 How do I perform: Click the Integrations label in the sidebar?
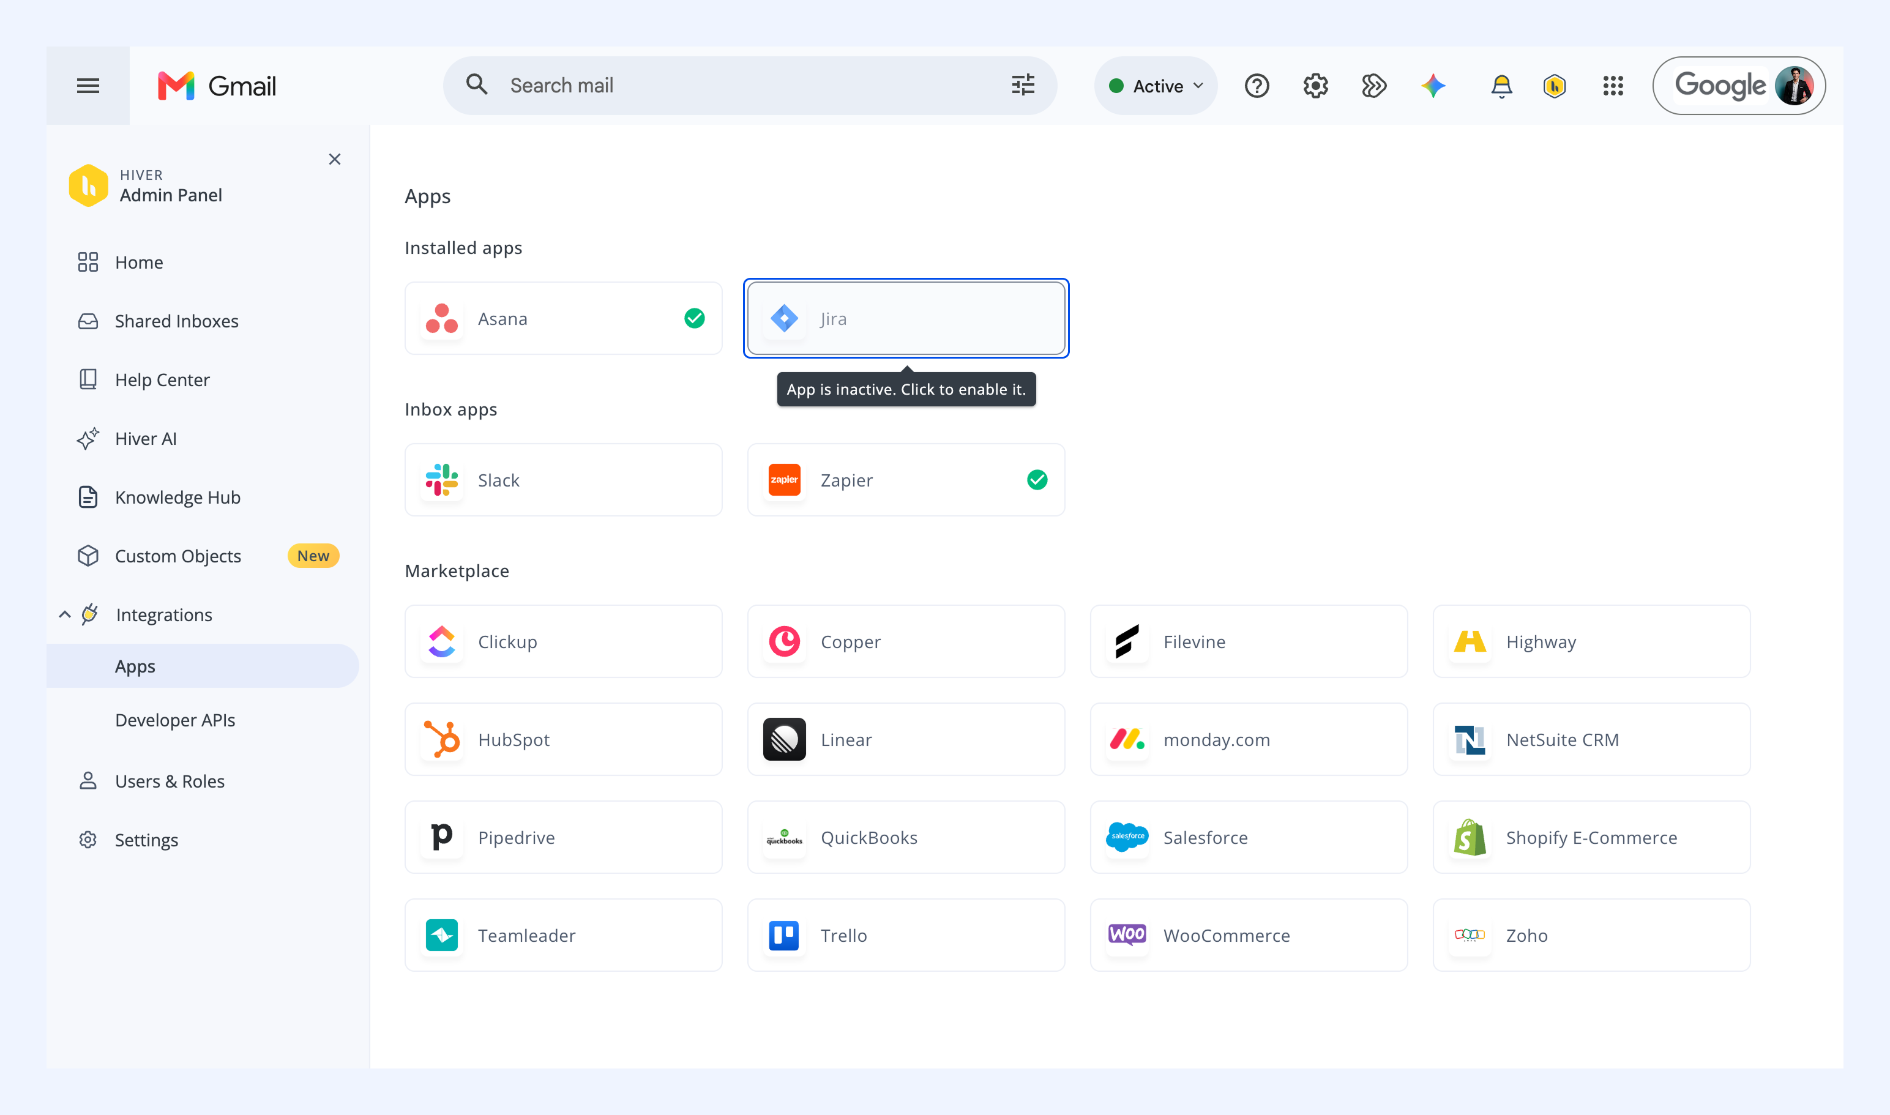(164, 614)
